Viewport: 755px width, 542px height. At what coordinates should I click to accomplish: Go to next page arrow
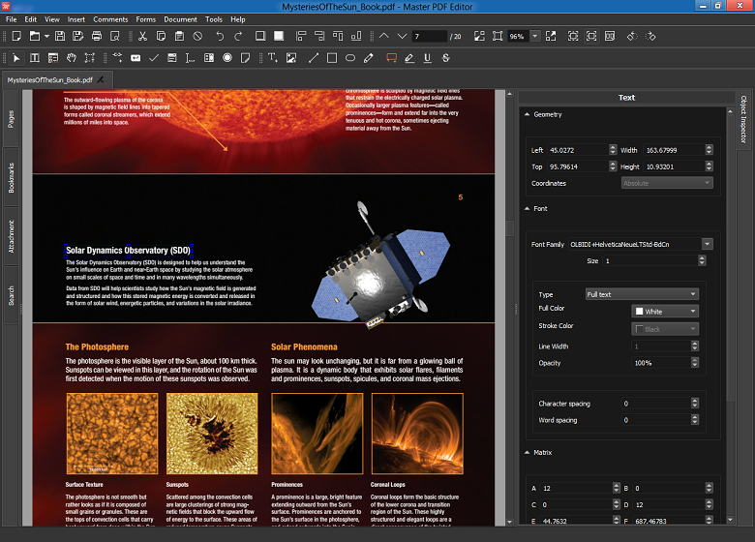[402, 36]
